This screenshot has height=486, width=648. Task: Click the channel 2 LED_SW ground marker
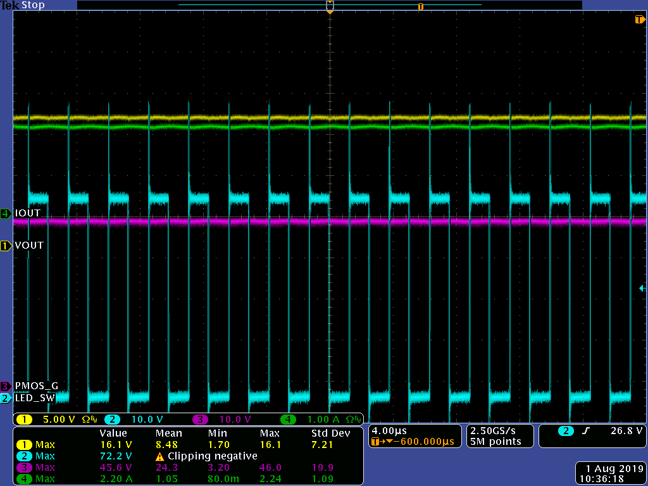click(6, 399)
